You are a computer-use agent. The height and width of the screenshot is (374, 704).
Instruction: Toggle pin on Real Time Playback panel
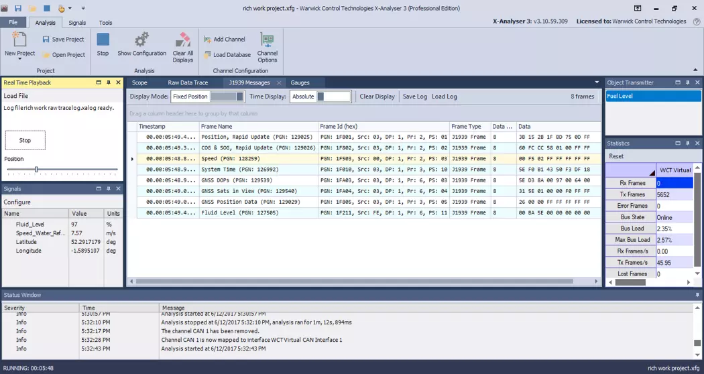[109, 82]
